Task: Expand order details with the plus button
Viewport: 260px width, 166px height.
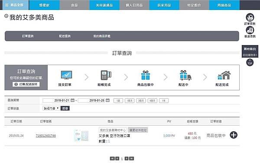Action: (x=234, y=135)
